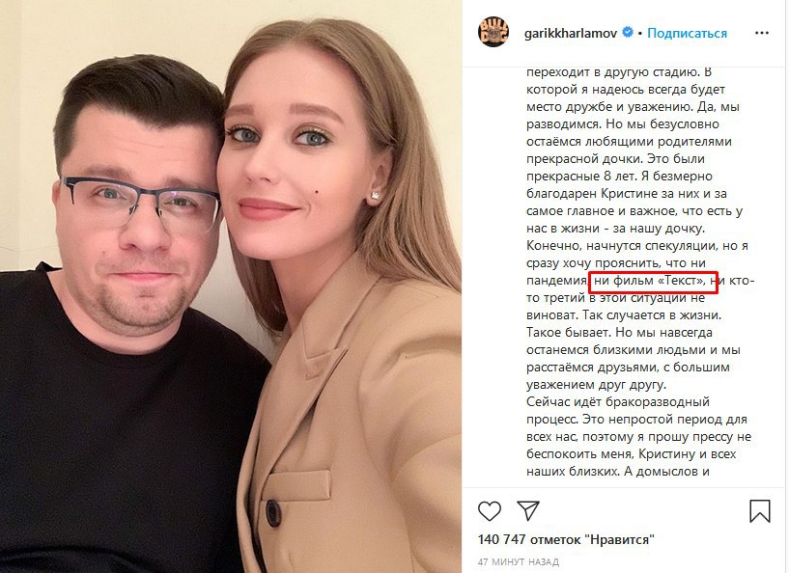This screenshot has height=573, width=789.
Task: Click the red-boxed «Текст» phrase
Action: tap(653, 282)
